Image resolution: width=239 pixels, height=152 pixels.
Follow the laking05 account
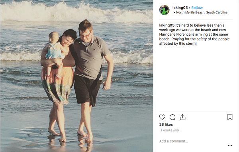click(x=197, y=8)
